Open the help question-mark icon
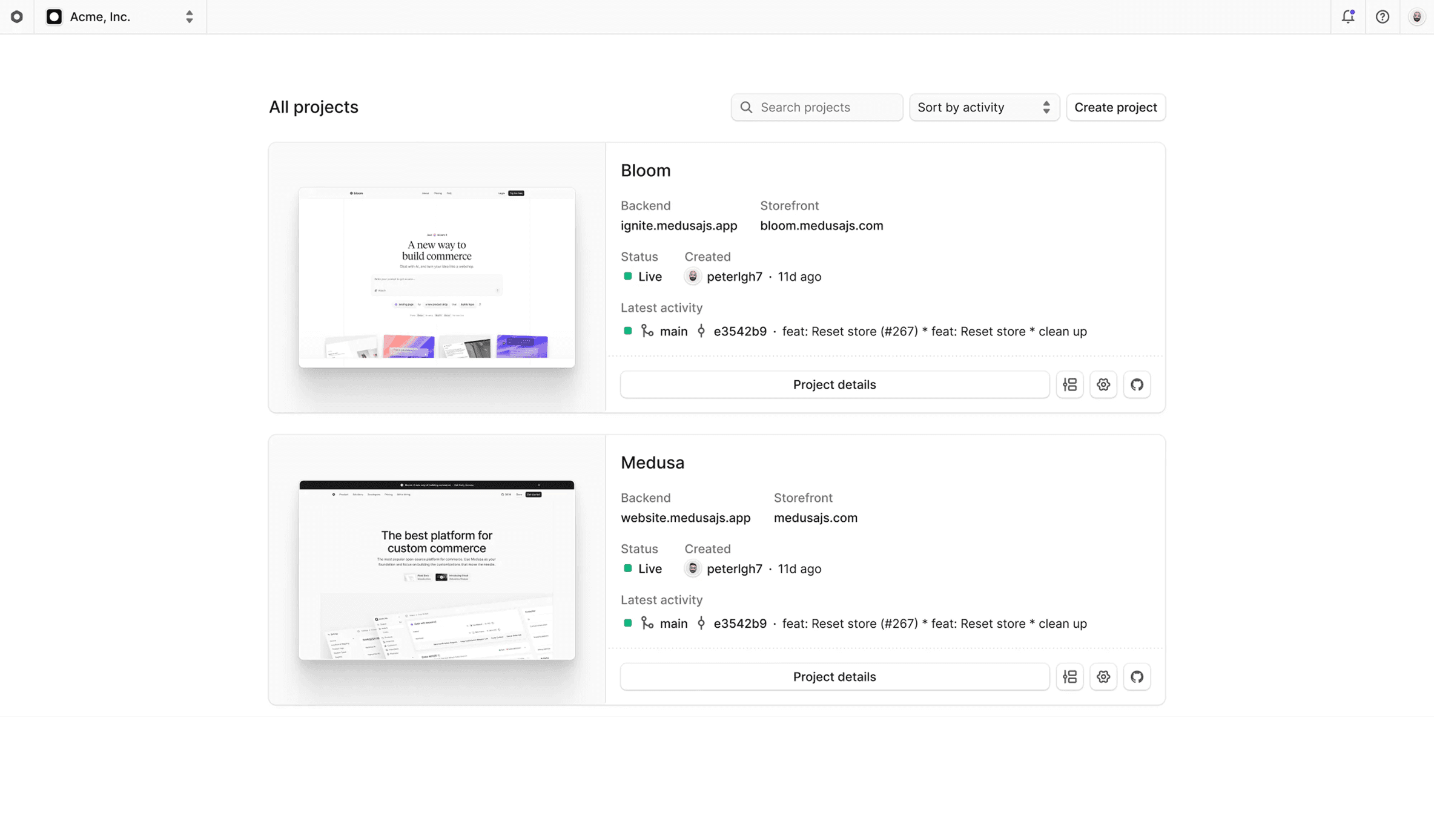The height and width of the screenshot is (833, 1434). pyautogui.click(x=1383, y=17)
